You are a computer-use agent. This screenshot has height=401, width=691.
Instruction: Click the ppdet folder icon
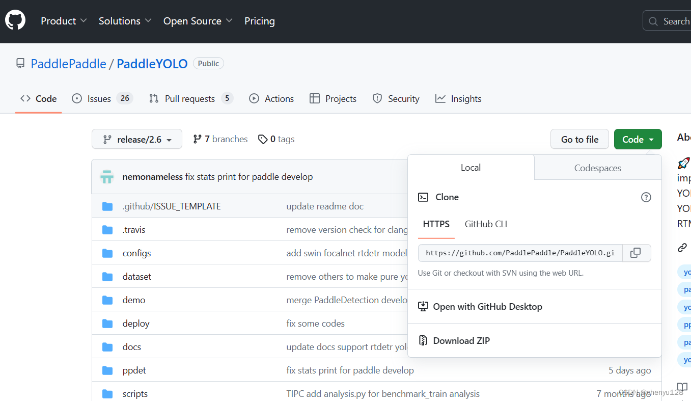pos(107,370)
